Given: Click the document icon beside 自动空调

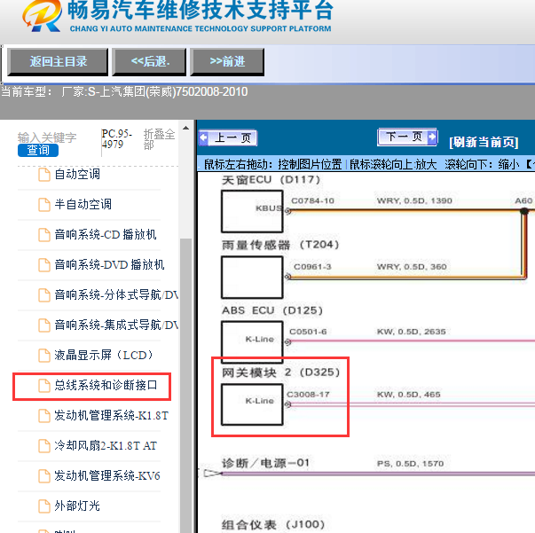Looking at the screenshot, I should (x=44, y=175).
